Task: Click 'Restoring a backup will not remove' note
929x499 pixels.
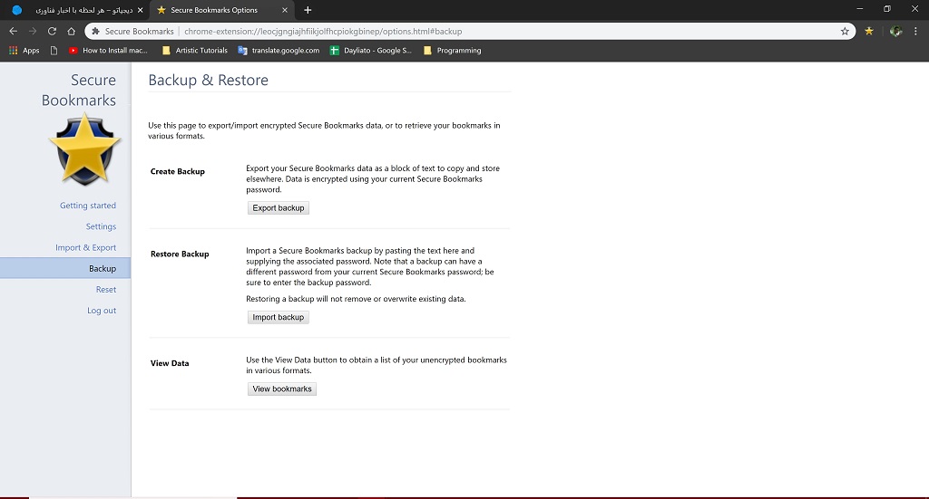Action: [356, 299]
